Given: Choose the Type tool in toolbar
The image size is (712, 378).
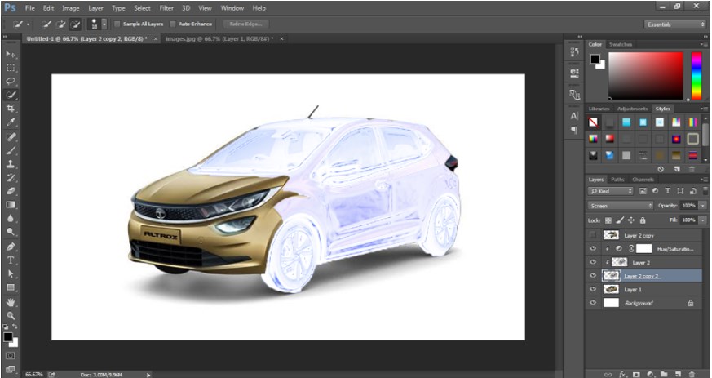Looking at the screenshot, I should tap(11, 260).
